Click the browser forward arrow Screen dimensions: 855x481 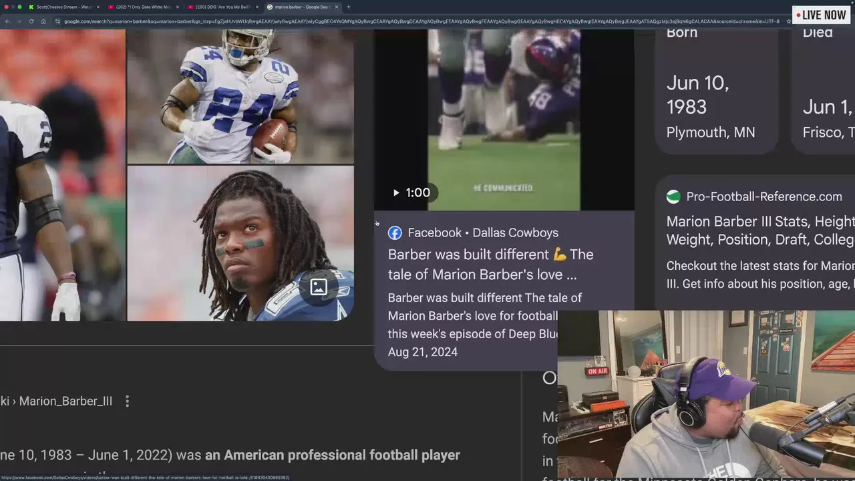pyautogui.click(x=19, y=21)
